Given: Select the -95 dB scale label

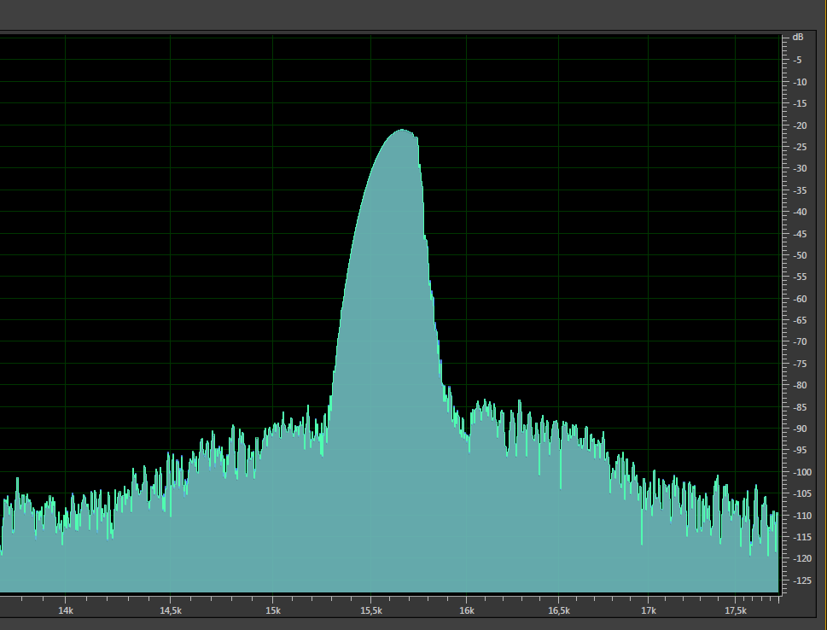Looking at the screenshot, I should (x=800, y=450).
